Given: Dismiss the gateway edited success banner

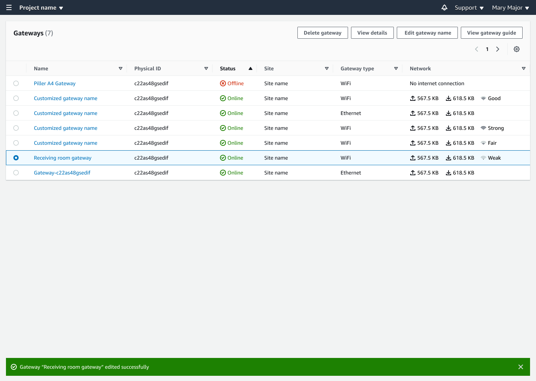Looking at the screenshot, I should coord(521,367).
